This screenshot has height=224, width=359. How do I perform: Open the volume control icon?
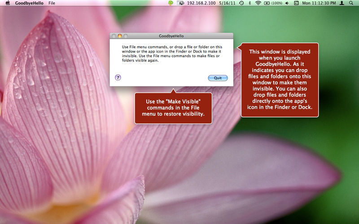(x=287, y=3)
